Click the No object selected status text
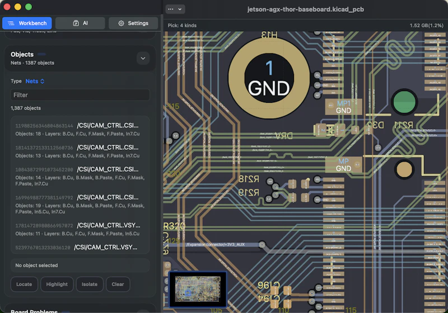The width and height of the screenshot is (448, 313). coord(36,265)
